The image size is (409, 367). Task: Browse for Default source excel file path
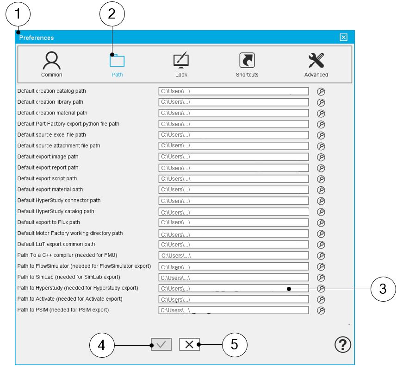[321, 135]
